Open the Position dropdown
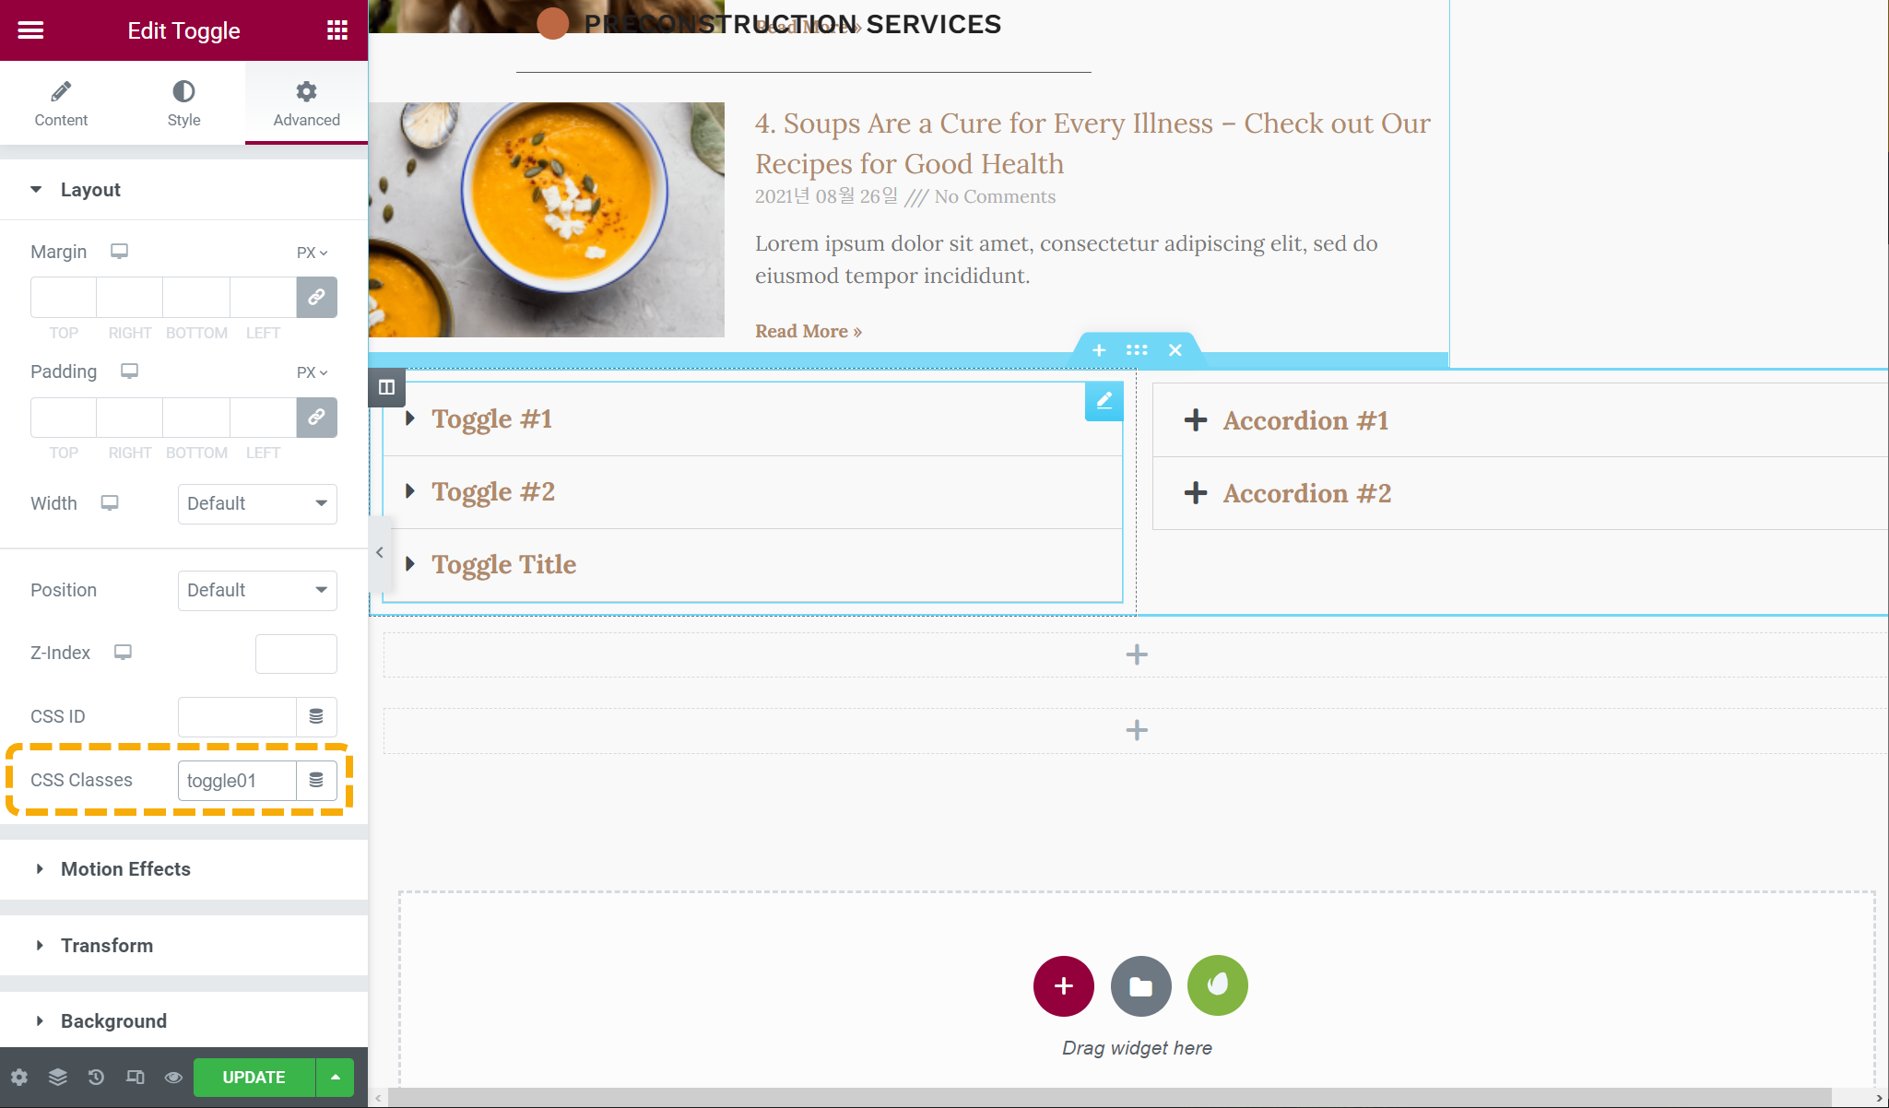 (257, 590)
